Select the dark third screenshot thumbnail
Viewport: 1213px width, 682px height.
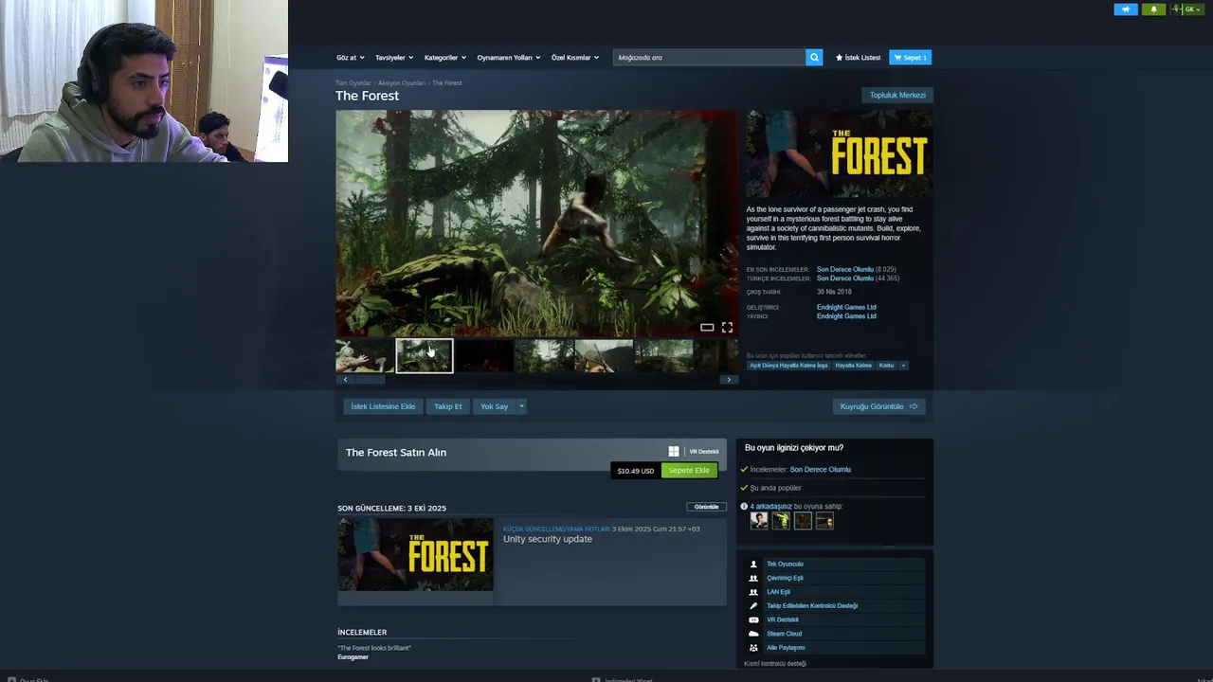point(484,356)
